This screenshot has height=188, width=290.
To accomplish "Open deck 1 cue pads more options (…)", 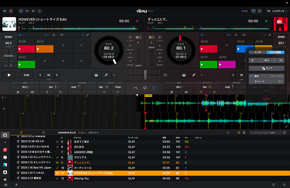I will coord(83,35).
